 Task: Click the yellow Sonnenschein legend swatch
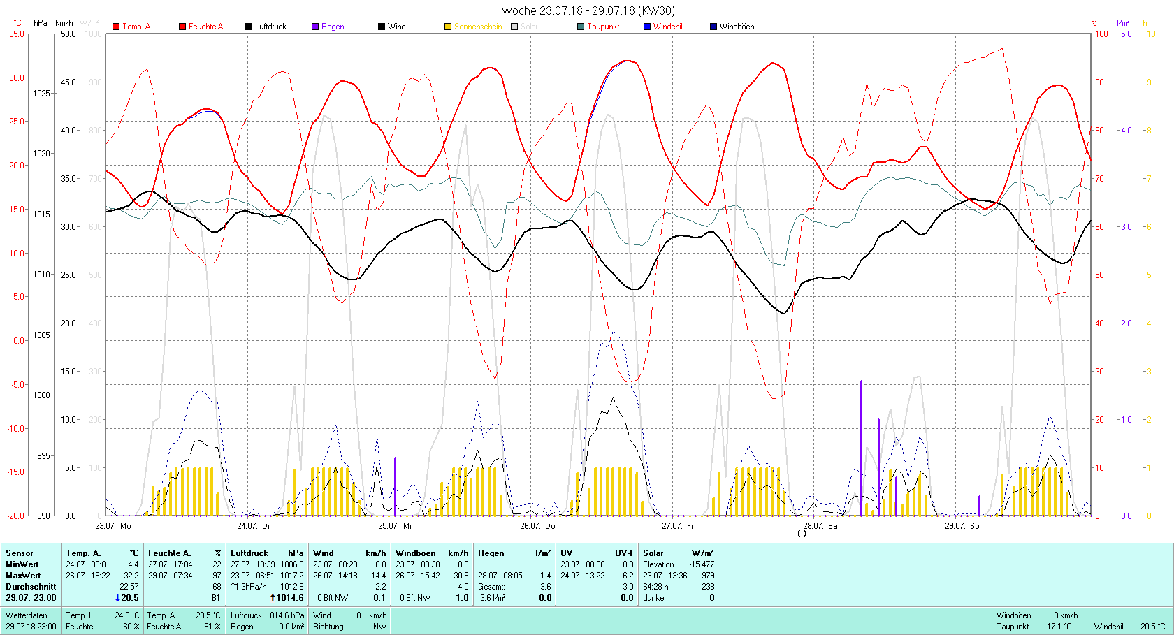448,27
